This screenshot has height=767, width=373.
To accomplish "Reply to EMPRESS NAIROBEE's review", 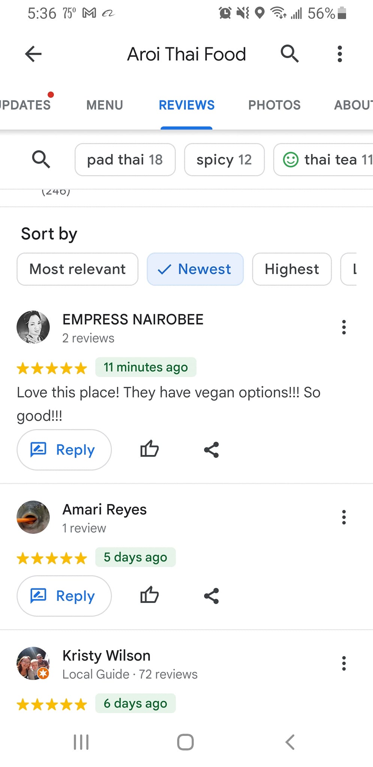I will (64, 450).
